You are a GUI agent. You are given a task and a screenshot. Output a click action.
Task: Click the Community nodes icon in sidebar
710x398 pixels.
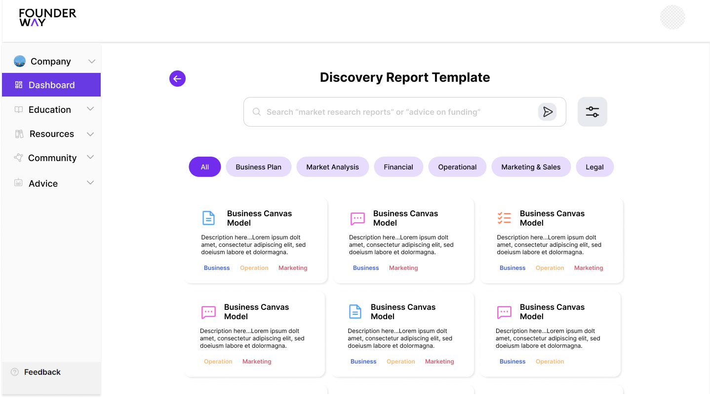(18, 158)
